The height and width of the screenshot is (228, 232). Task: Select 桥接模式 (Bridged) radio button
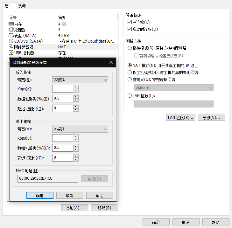coord(130,48)
